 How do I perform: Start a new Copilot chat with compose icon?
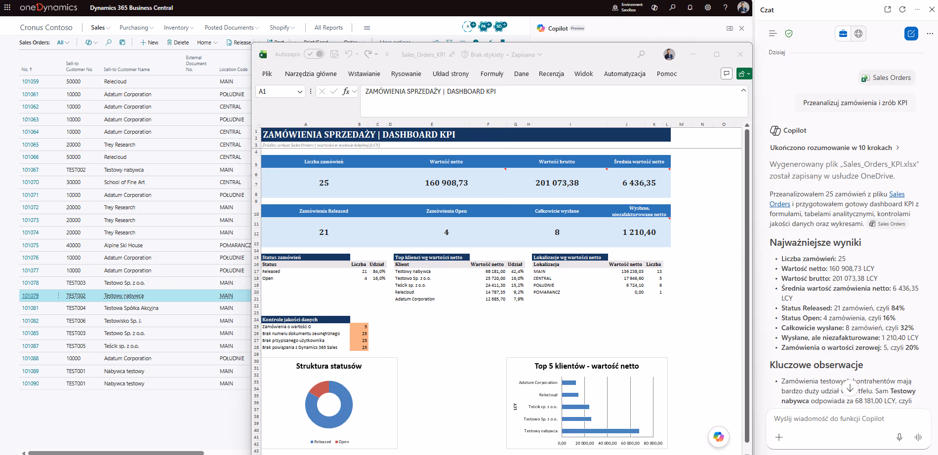point(911,34)
